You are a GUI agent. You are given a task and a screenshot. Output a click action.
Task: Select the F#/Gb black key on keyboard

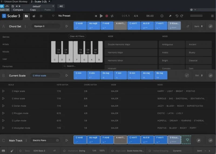tap(80, 48)
